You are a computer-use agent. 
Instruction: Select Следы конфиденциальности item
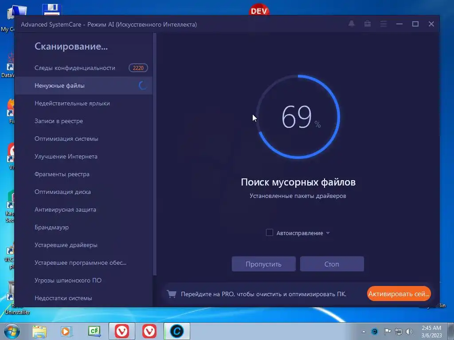(83, 68)
